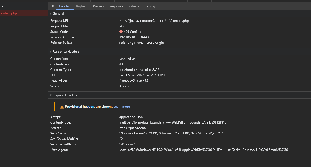Open the Learn more link
311x167 pixels.
(122, 107)
